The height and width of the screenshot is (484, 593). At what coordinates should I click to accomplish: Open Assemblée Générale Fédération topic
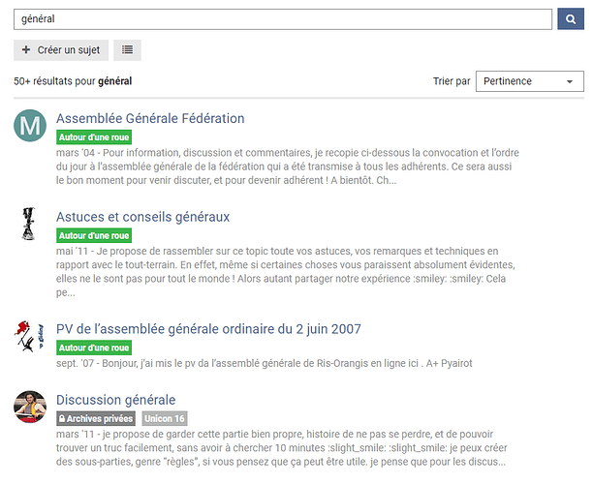point(150,118)
